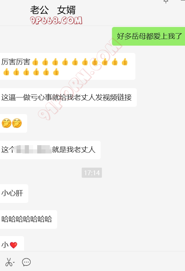Screen dimensions: 185x271
Task: Click the first thumbs-up emoji after 厉害厉害
Action: pyautogui.click(x=35, y=62)
